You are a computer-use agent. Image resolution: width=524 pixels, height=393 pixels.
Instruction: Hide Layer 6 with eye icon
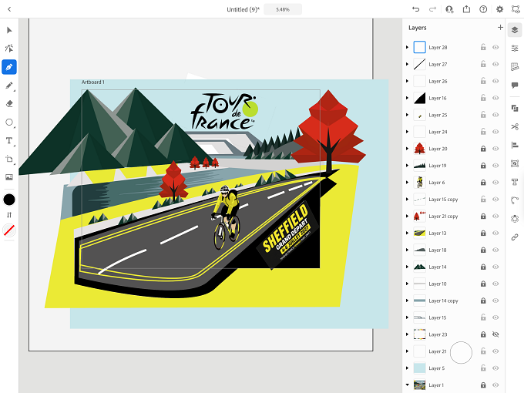495,183
